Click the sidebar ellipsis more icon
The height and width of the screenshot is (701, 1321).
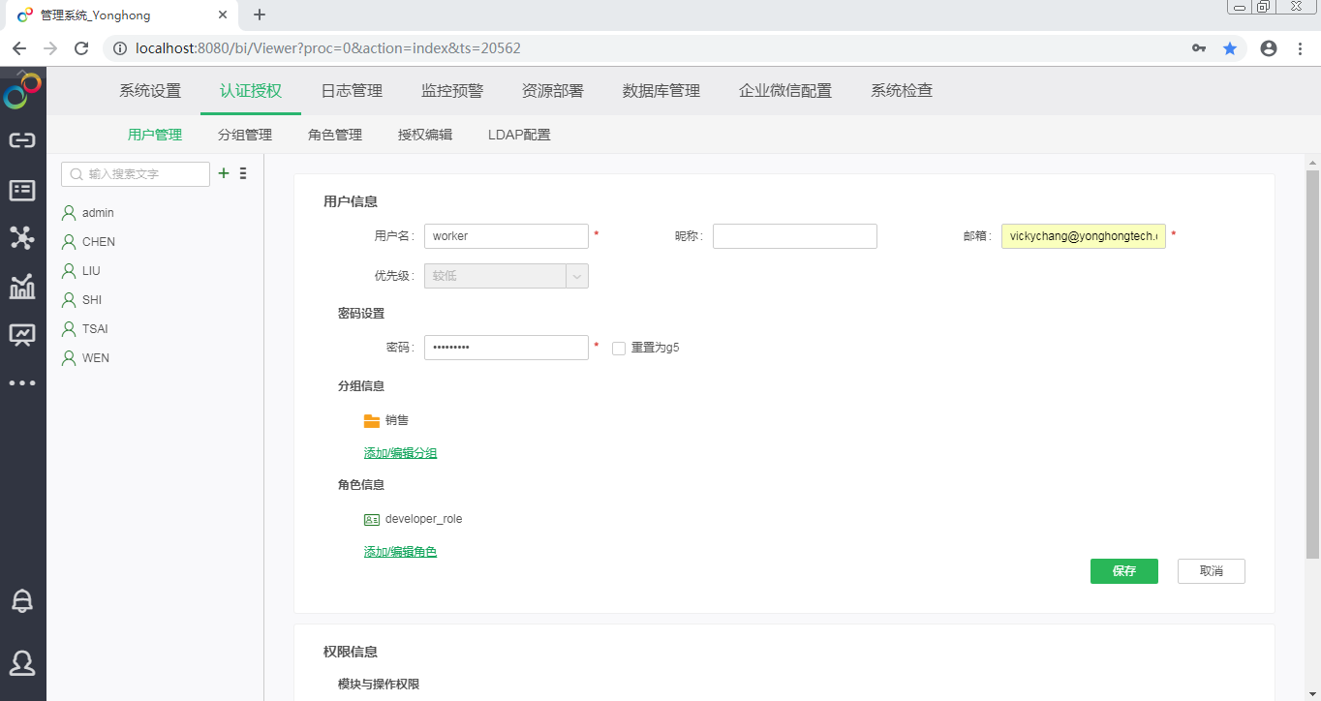(x=22, y=383)
